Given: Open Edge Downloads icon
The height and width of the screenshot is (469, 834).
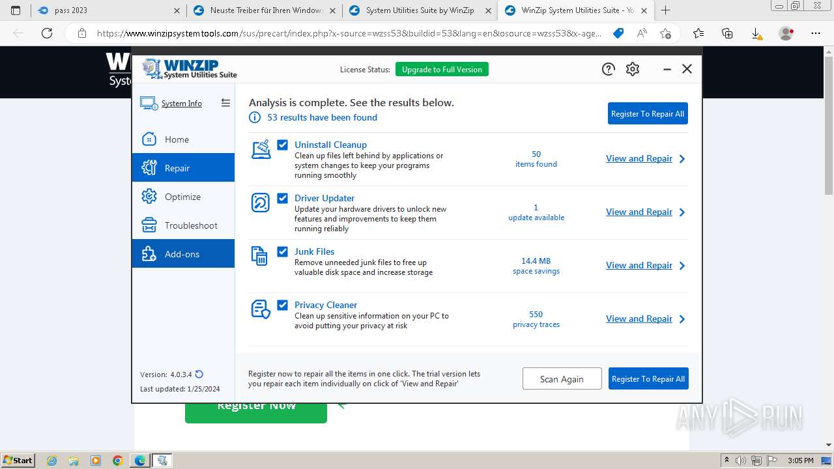Looking at the screenshot, I should coord(756,33).
